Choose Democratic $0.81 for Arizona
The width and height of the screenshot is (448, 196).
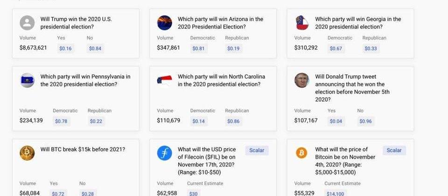[198, 48]
